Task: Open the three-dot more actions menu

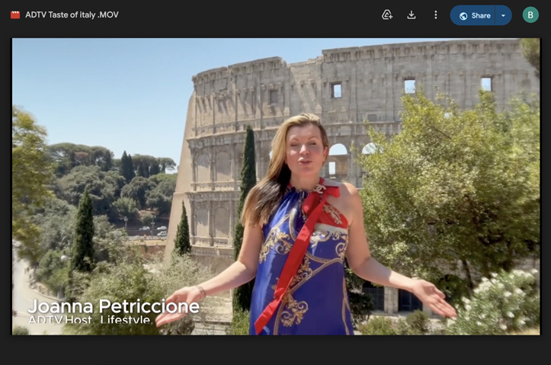Action: pyautogui.click(x=435, y=14)
